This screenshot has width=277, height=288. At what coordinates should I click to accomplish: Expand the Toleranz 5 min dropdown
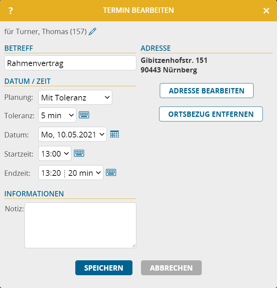[57, 115]
